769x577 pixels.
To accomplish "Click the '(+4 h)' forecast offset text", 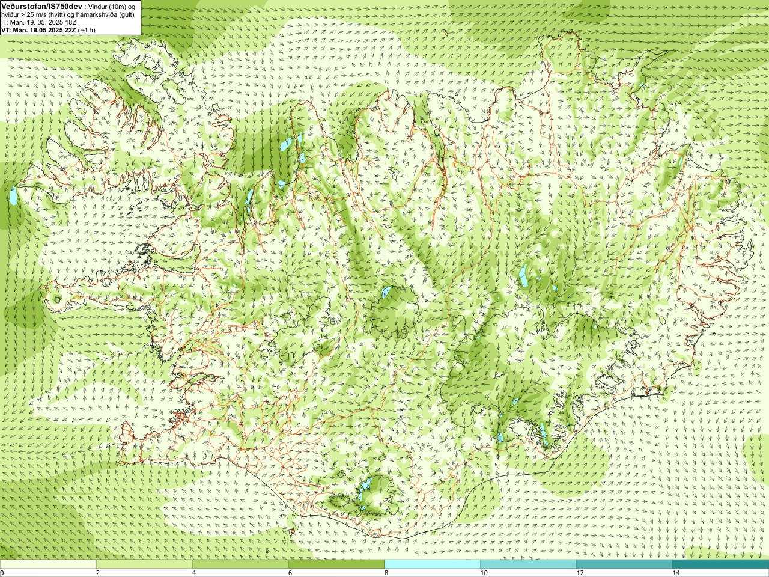I will pos(87,30).
